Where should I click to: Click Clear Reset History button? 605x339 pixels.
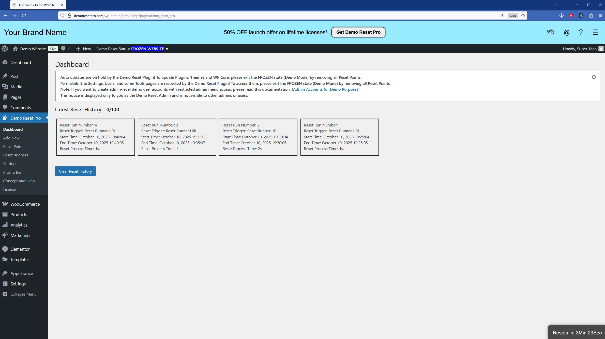(x=75, y=171)
